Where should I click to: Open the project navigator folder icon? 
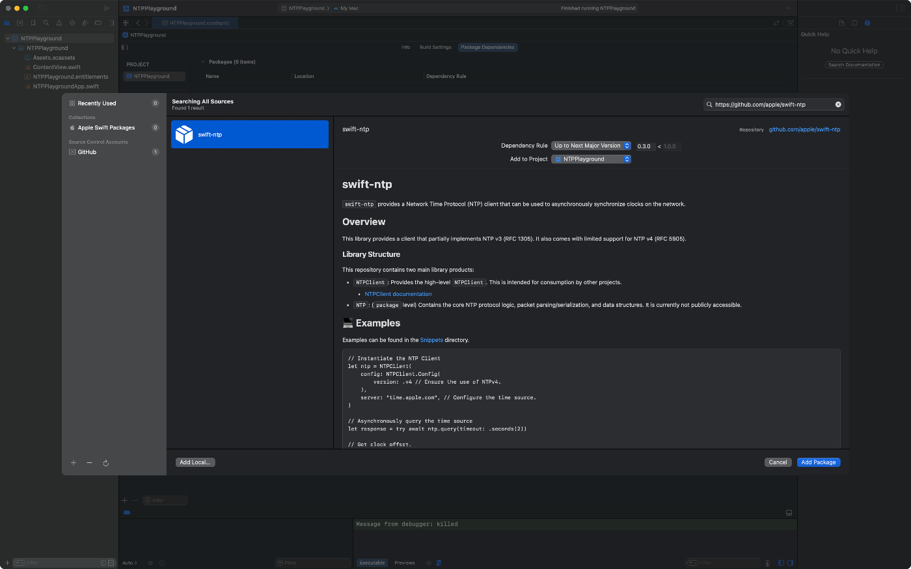coord(7,23)
